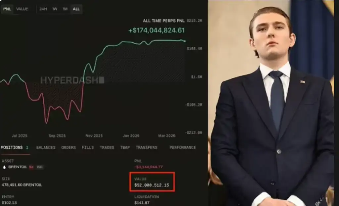Image resolution: width=339 pixels, height=206 pixels.
Task: Open the TWAP tab
Action: pos(125,148)
